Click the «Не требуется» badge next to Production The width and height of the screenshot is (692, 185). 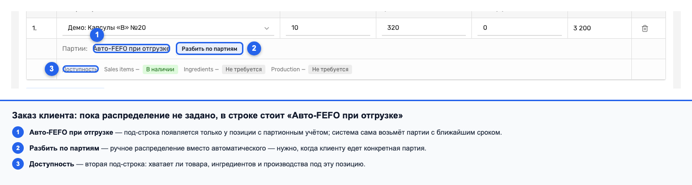[x=330, y=69]
